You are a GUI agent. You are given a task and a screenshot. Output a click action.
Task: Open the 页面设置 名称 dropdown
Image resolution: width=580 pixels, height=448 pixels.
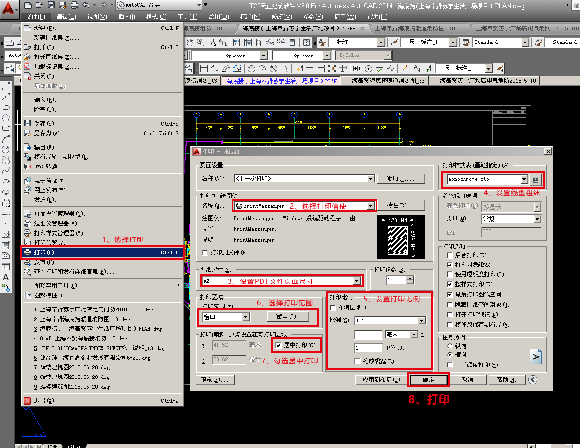tap(370, 179)
